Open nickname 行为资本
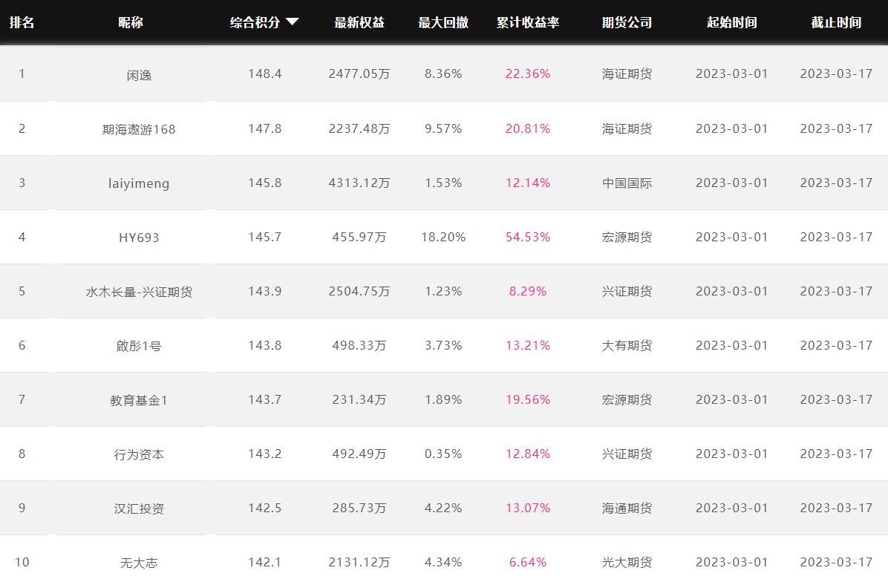Viewport: 888px width, 582px height. pos(139,454)
